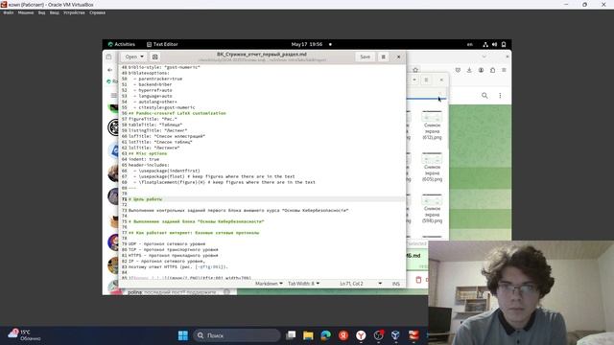
Task: Click the red trash delete icon
Action: [418, 280]
